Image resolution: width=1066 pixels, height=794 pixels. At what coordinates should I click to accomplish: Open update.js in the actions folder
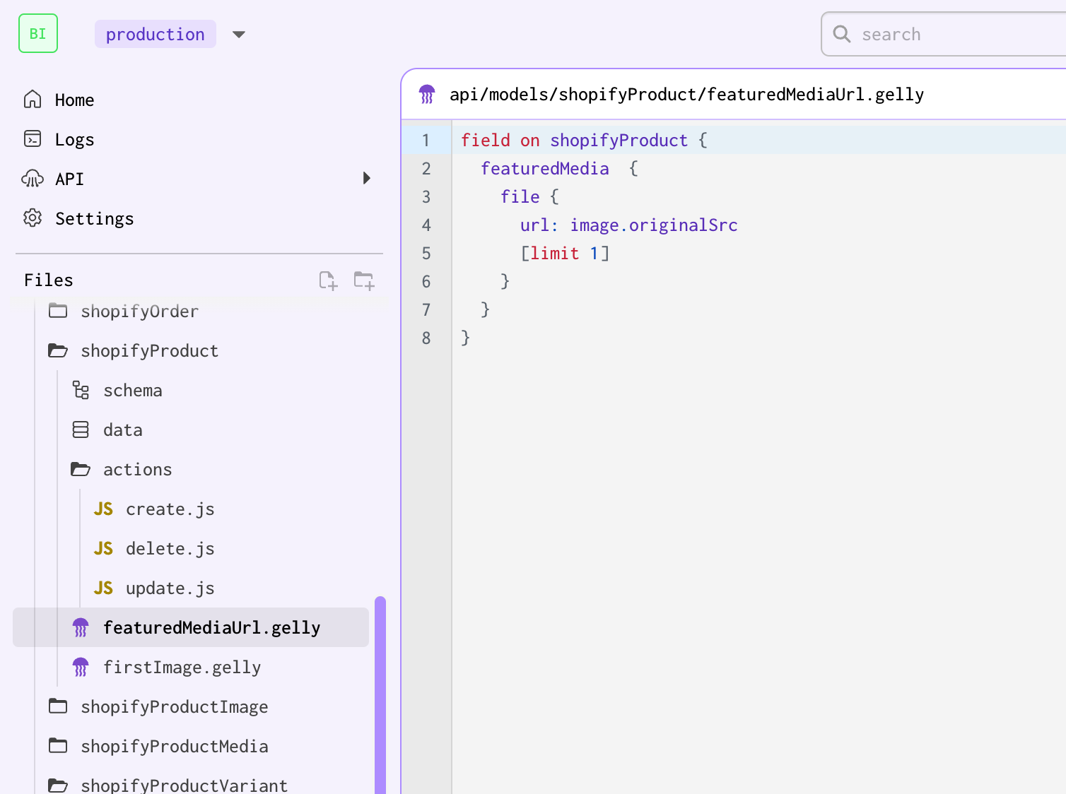(170, 588)
